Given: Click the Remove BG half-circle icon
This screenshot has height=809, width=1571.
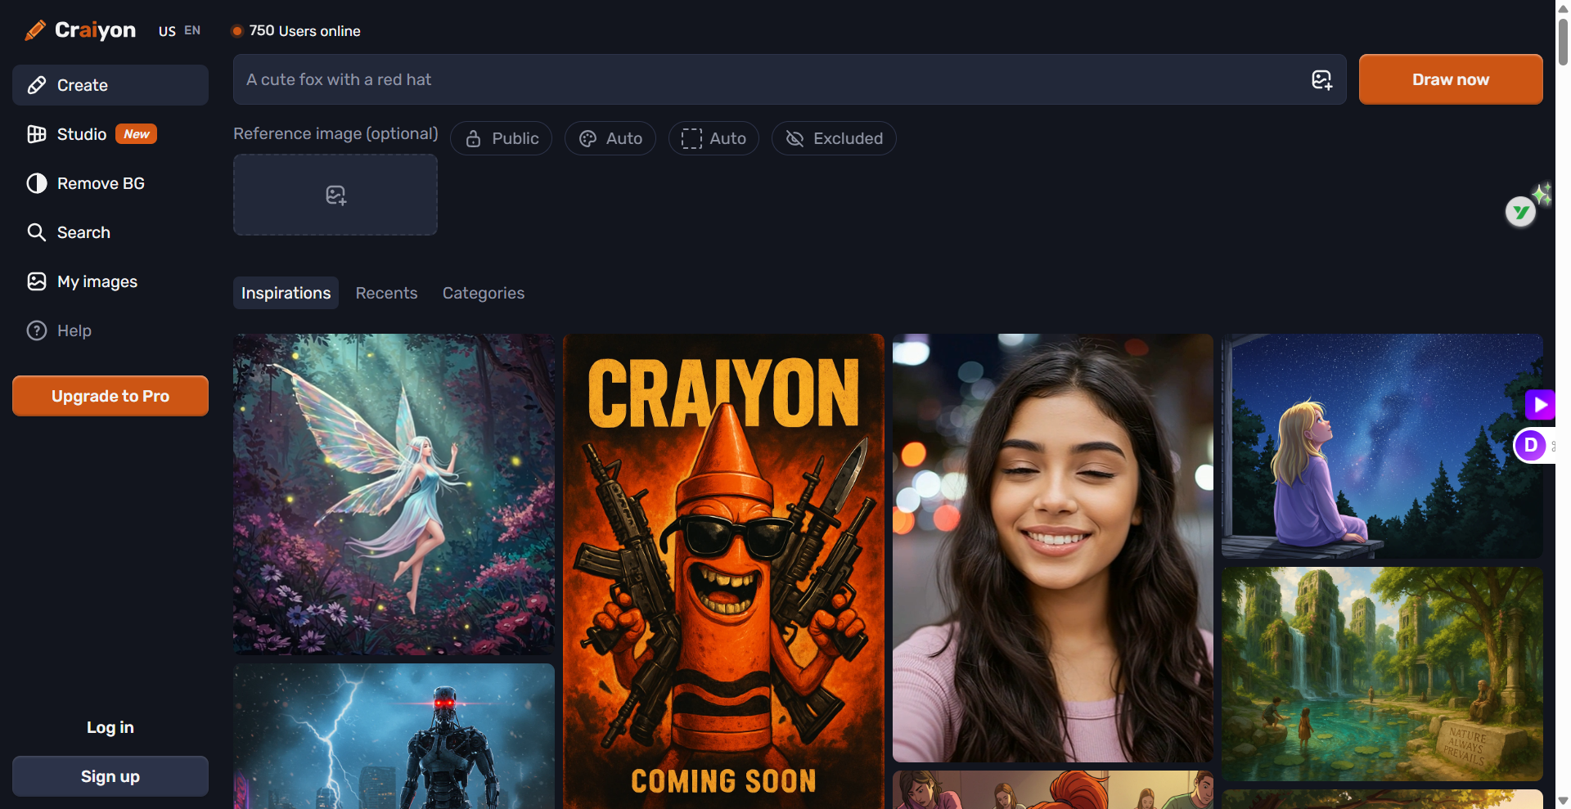Looking at the screenshot, I should click(x=37, y=183).
